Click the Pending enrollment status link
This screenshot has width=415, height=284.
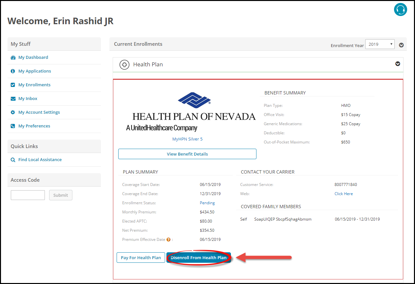pyautogui.click(x=207, y=203)
